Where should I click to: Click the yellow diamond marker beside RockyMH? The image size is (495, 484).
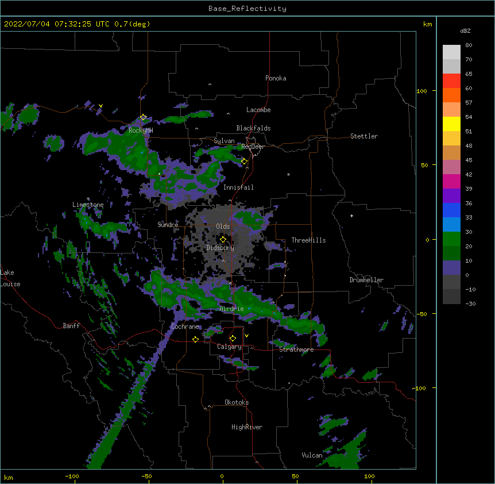(144, 117)
